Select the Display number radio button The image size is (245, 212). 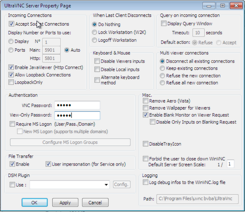coord(11,41)
